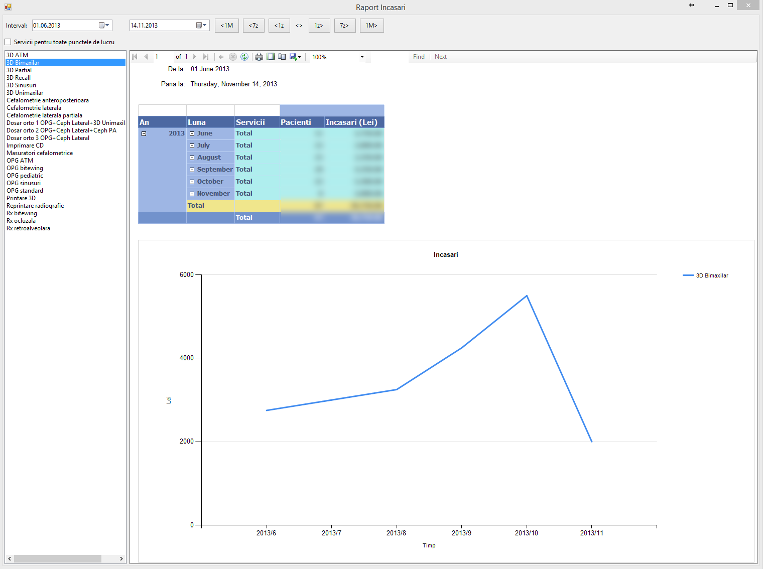This screenshot has width=763, height=569.
Task: Print the report
Action: 259,57
